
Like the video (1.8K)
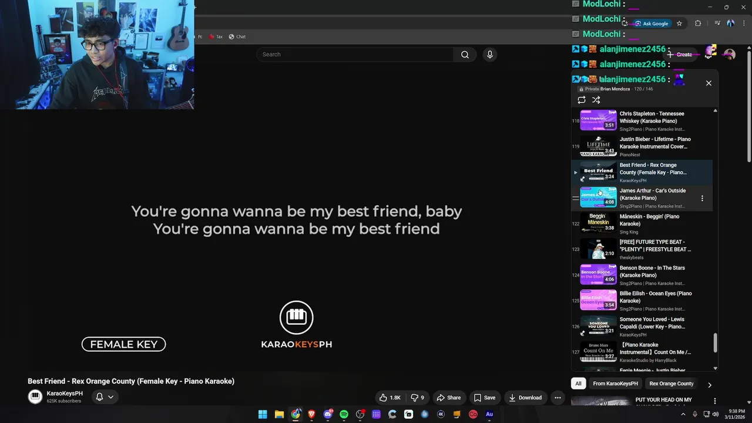[x=390, y=398]
